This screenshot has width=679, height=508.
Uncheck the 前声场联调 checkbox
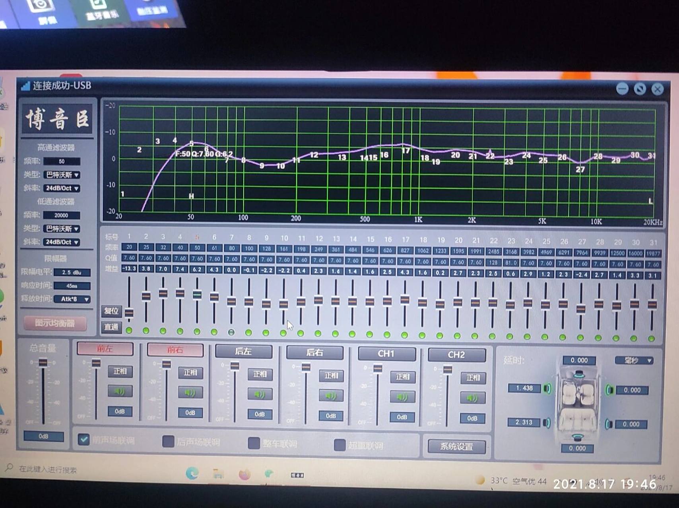click(x=83, y=439)
